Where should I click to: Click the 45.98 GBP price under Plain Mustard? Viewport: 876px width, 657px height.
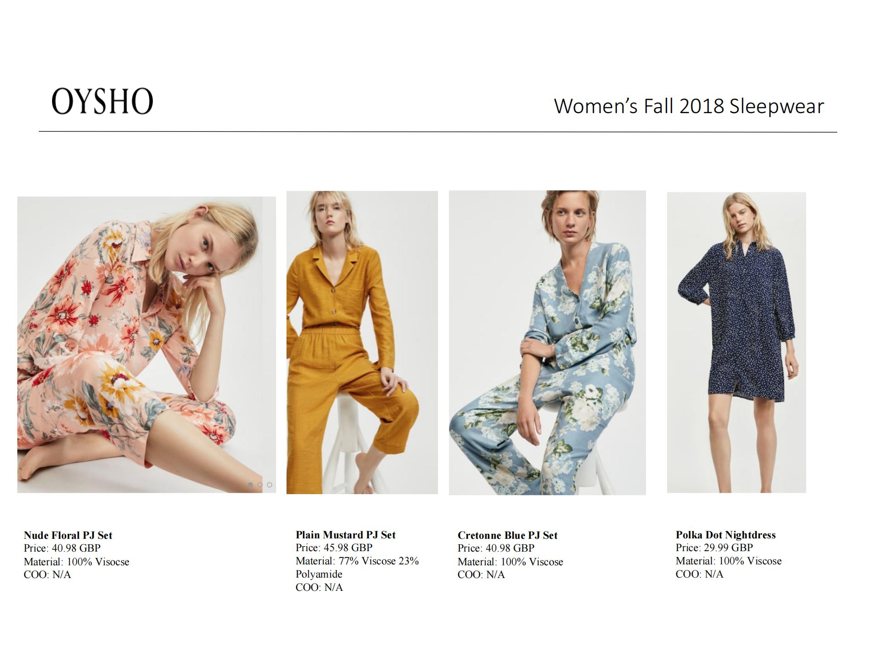click(x=348, y=547)
